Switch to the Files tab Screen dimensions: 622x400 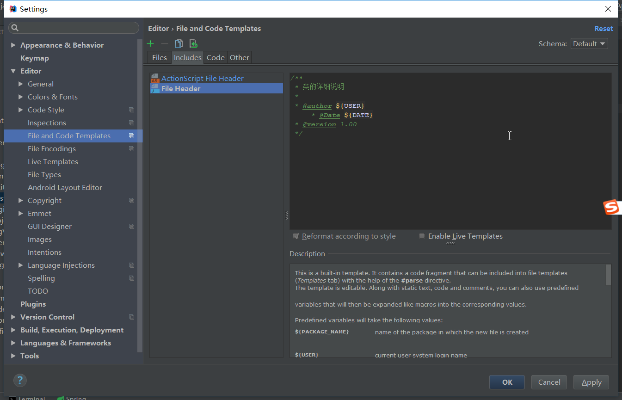pyautogui.click(x=160, y=57)
